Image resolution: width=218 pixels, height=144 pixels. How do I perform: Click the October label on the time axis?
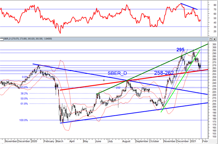pyautogui.click(x=154, y=141)
